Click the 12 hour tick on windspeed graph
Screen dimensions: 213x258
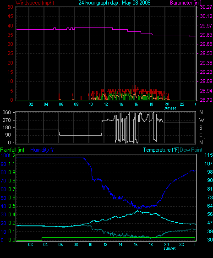coord(106,104)
